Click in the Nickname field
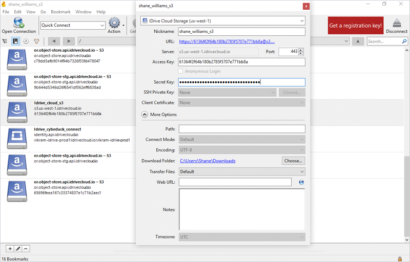Image resolution: width=410 pixels, height=262 pixels. 241,31
